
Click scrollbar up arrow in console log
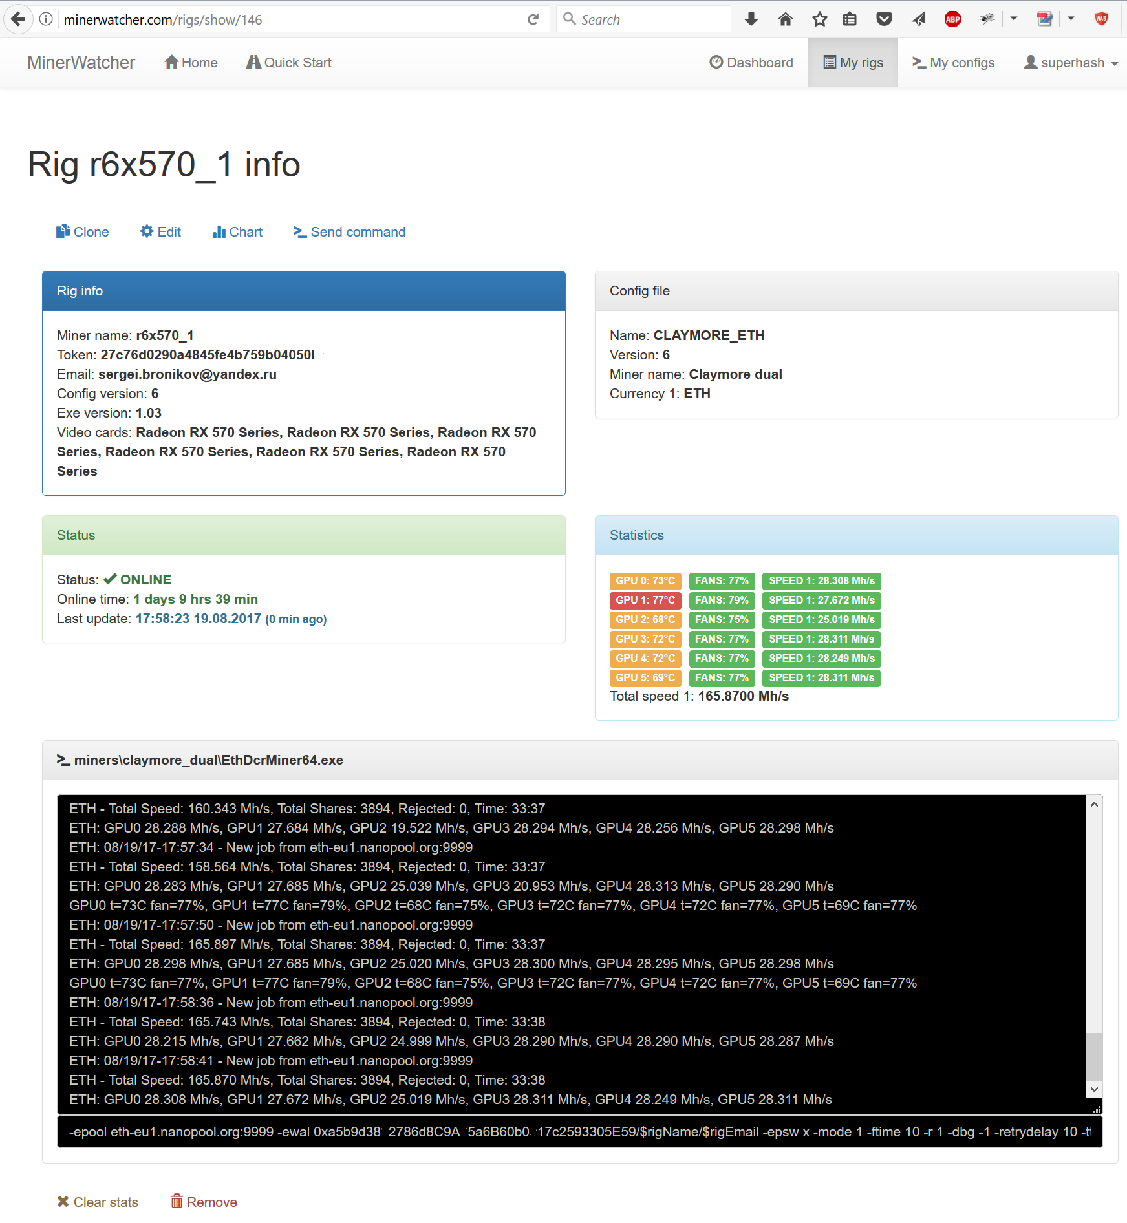(x=1094, y=805)
